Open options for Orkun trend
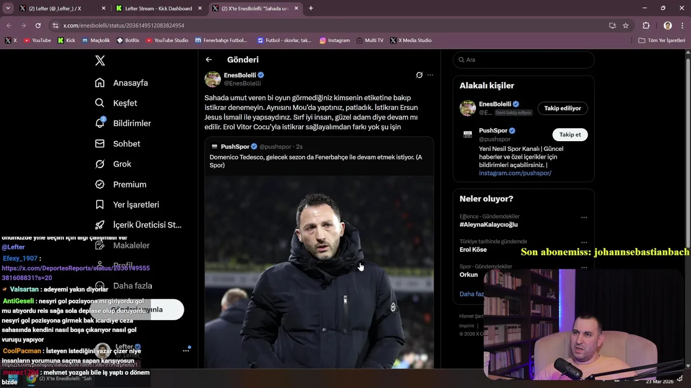The width and height of the screenshot is (691, 388). [x=584, y=267]
